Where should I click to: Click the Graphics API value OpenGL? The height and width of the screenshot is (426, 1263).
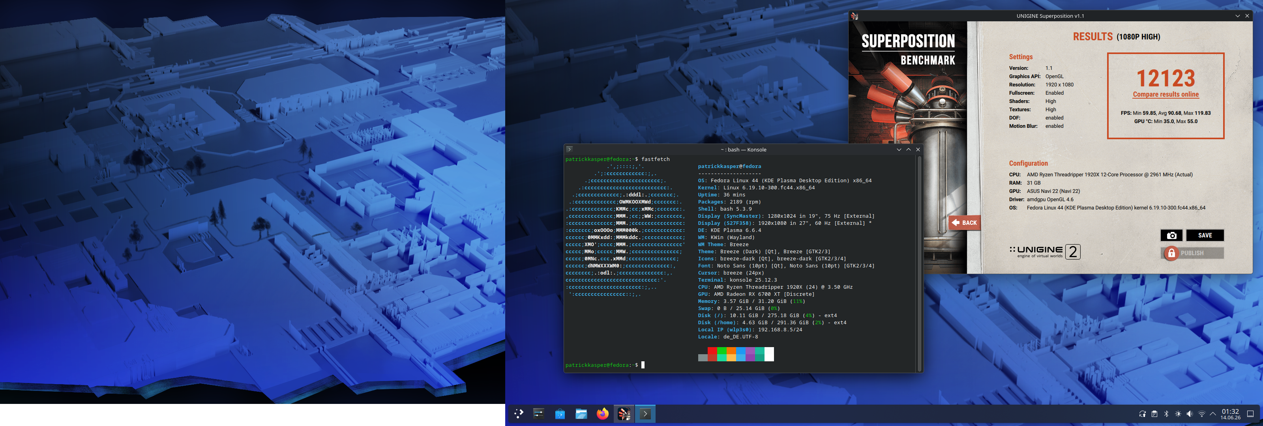click(x=1054, y=77)
